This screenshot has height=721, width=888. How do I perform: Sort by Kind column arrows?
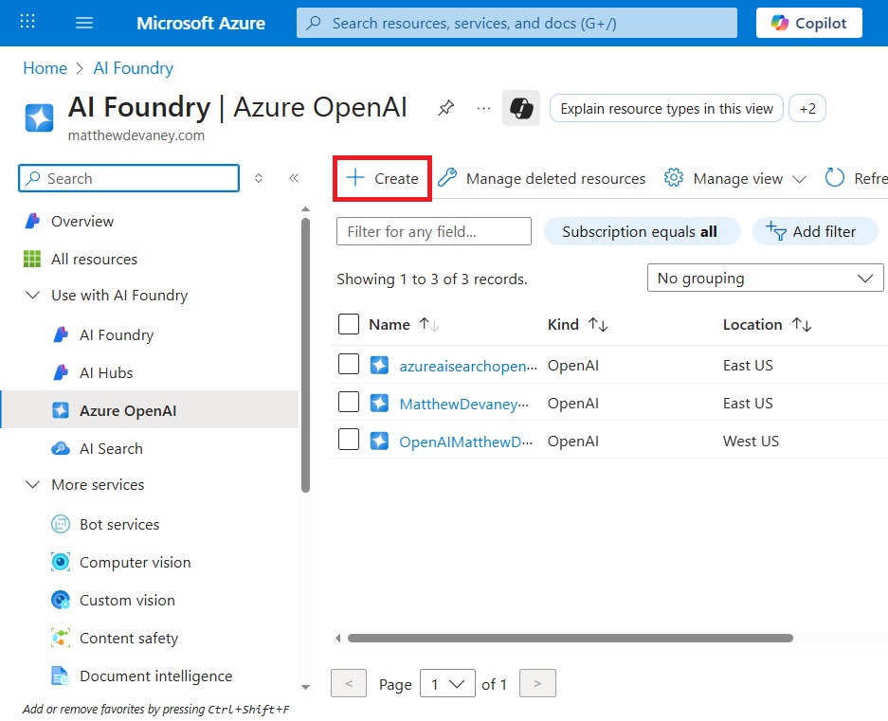[597, 325]
